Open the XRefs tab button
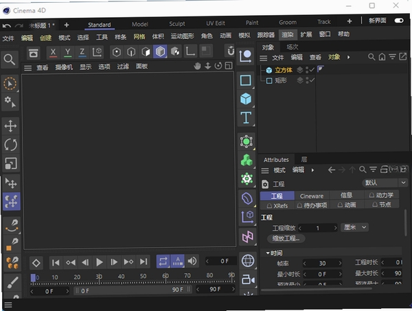Screen dimensions: 412x311 click(x=277, y=206)
